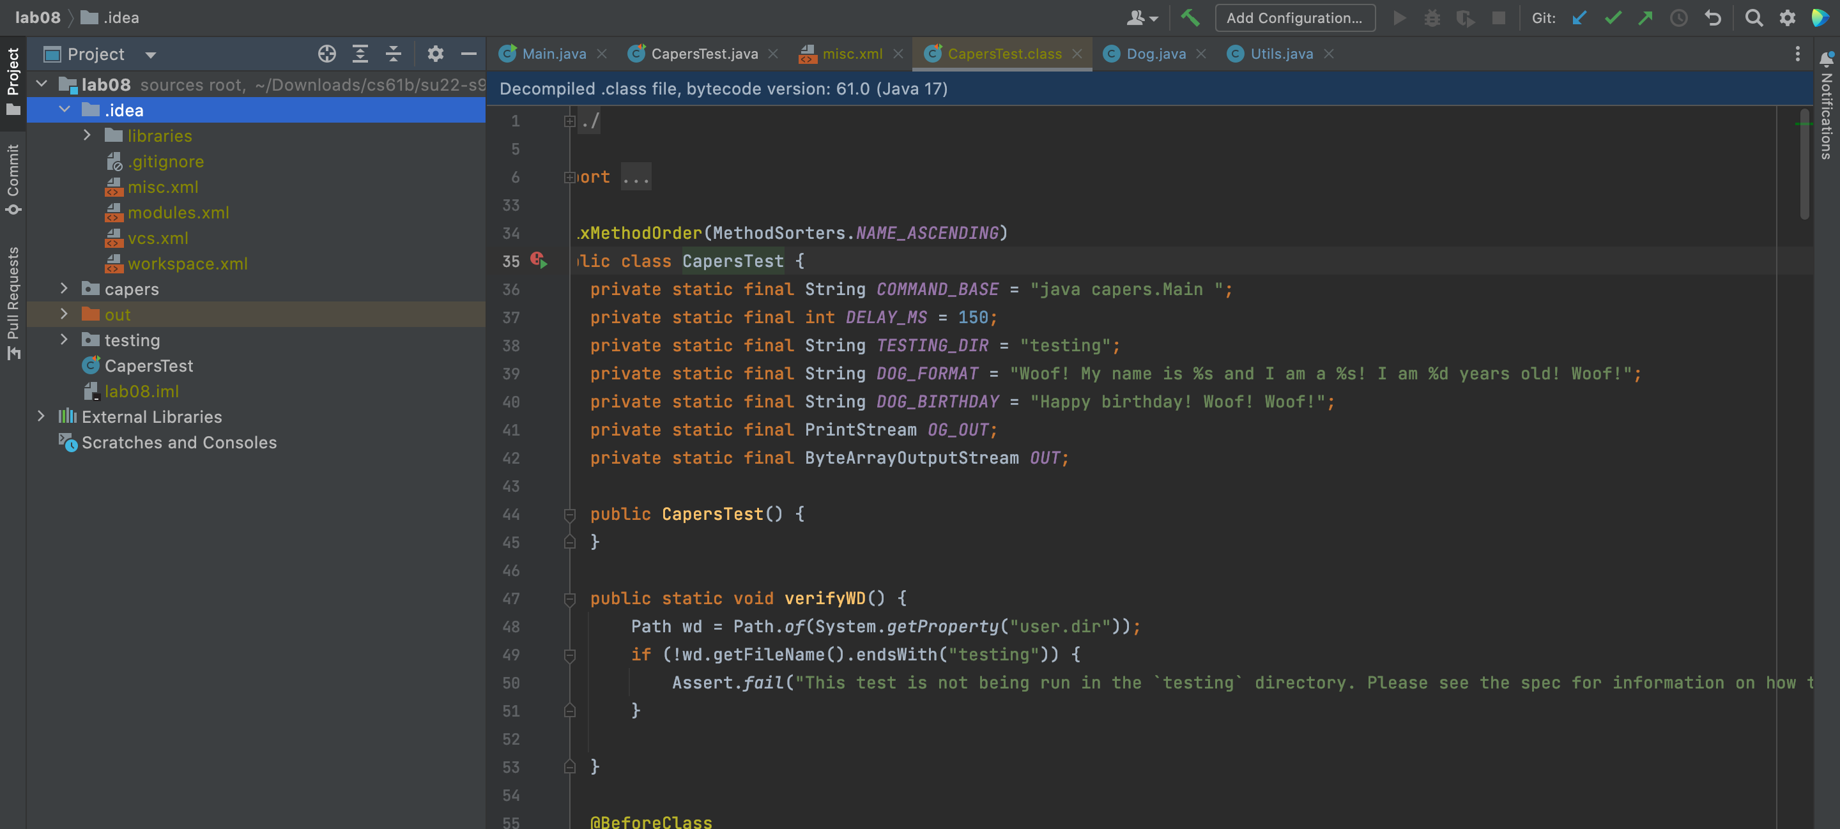This screenshot has height=829, width=1840.
Task: Toggle code fold at verifyWD method
Action: (x=569, y=598)
